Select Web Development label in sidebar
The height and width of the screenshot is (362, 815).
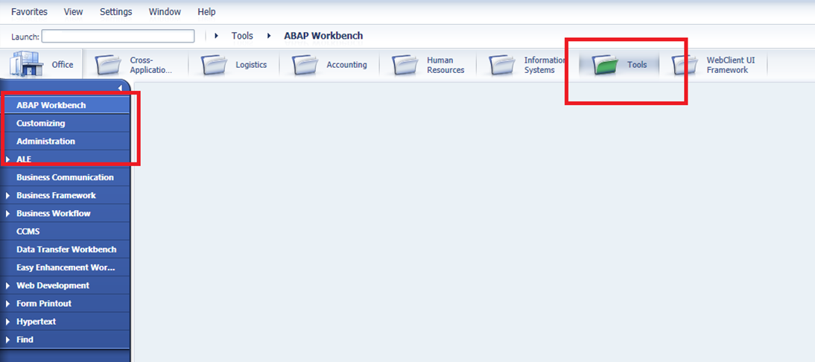[x=53, y=285]
